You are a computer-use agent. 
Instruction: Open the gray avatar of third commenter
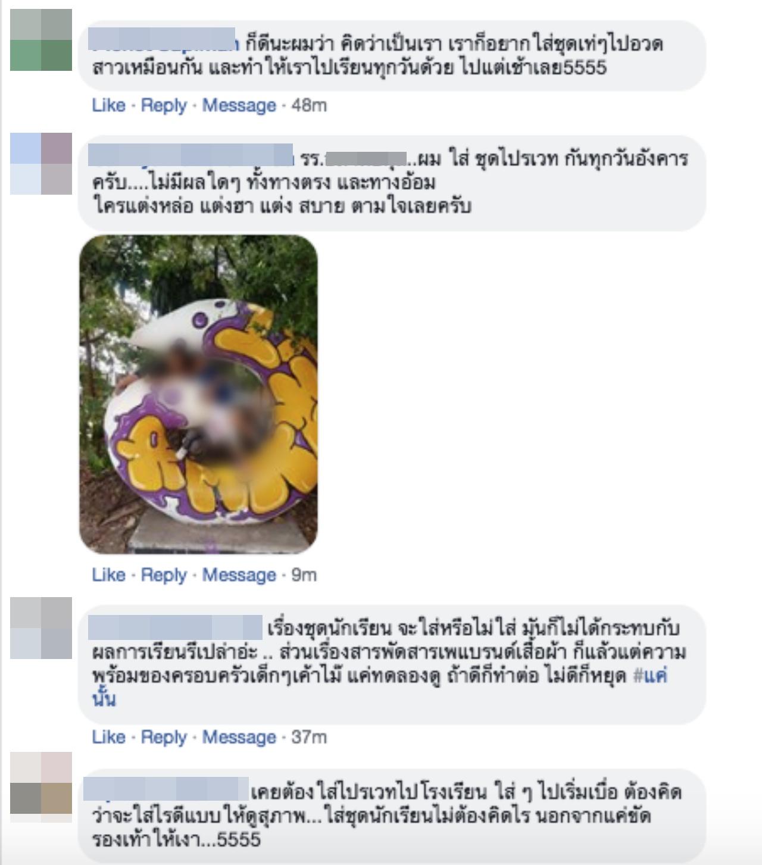(x=41, y=628)
